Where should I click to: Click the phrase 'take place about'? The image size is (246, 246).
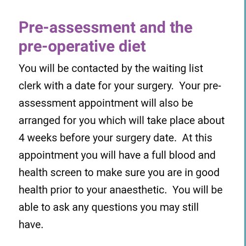[185, 121]
